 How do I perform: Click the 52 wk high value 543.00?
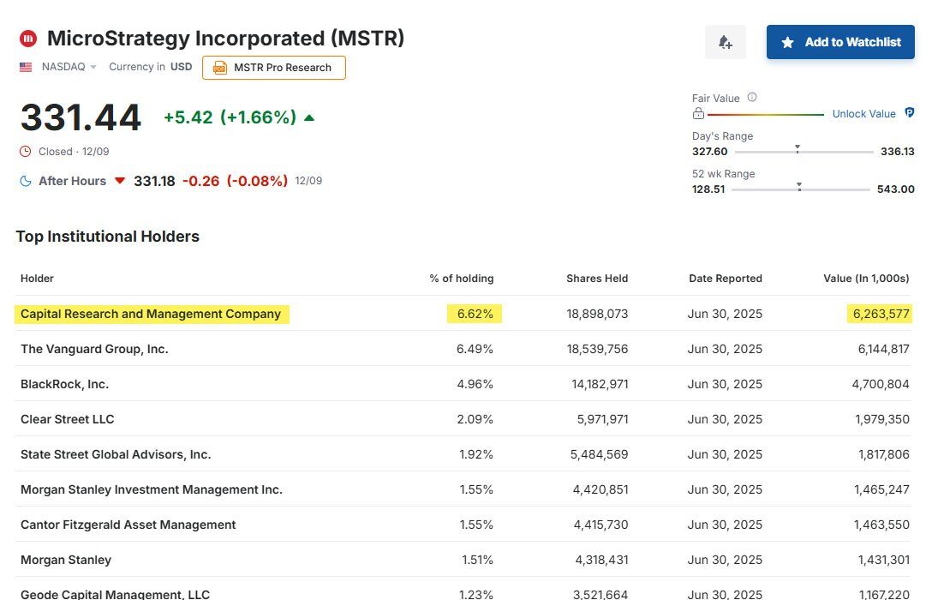pyautogui.click(x=895, y=189)
